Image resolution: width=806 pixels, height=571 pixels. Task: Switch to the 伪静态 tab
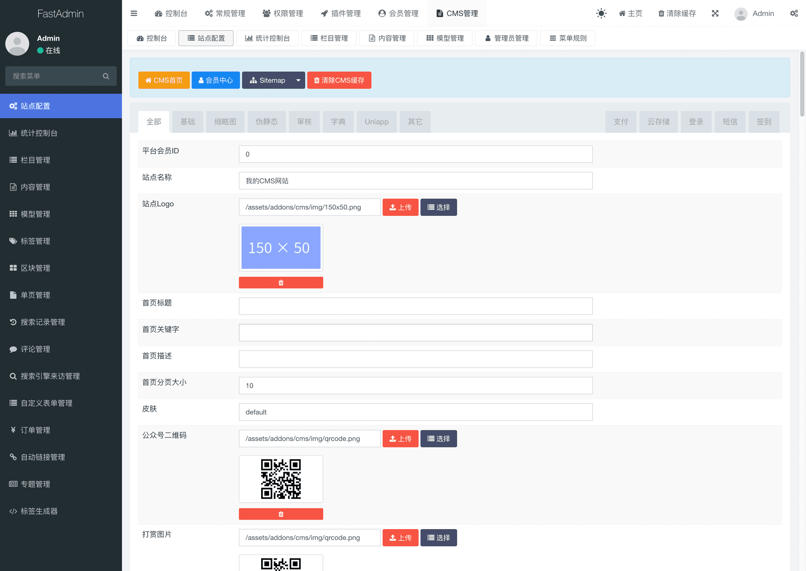[266, 122]
